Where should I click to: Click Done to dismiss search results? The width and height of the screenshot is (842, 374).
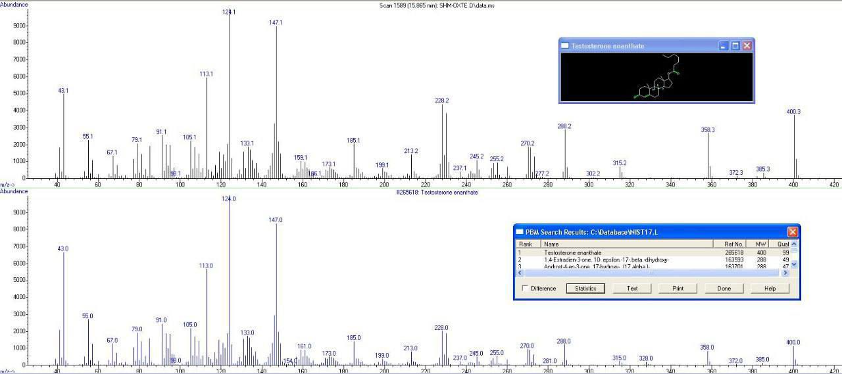pos(724,289)
